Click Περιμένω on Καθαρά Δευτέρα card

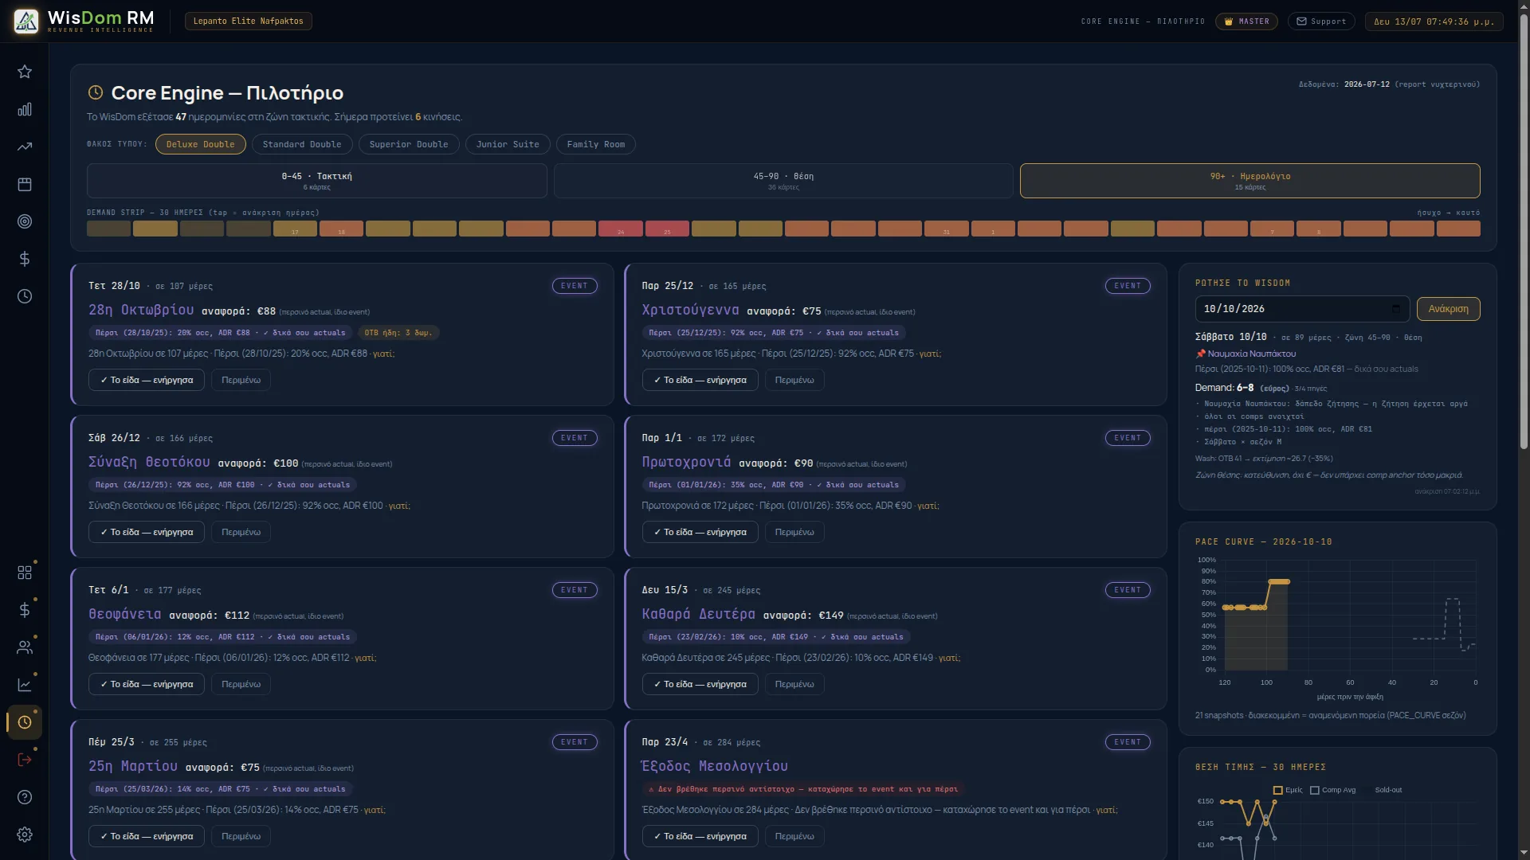[x=794, y=684]
